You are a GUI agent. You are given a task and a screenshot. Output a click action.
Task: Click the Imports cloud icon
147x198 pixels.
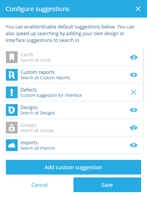coord(12,145)
